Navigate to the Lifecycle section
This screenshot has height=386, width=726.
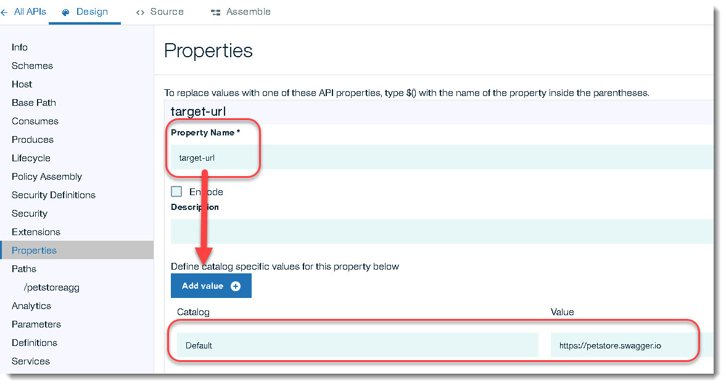pos(31,158)
